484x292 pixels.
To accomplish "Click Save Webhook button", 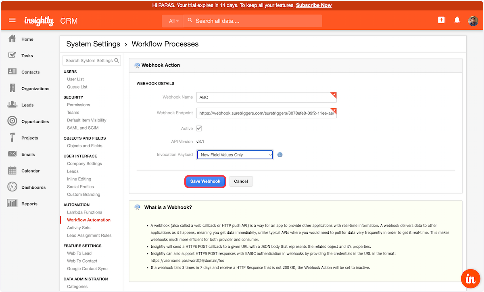I will tap(205, 181).
